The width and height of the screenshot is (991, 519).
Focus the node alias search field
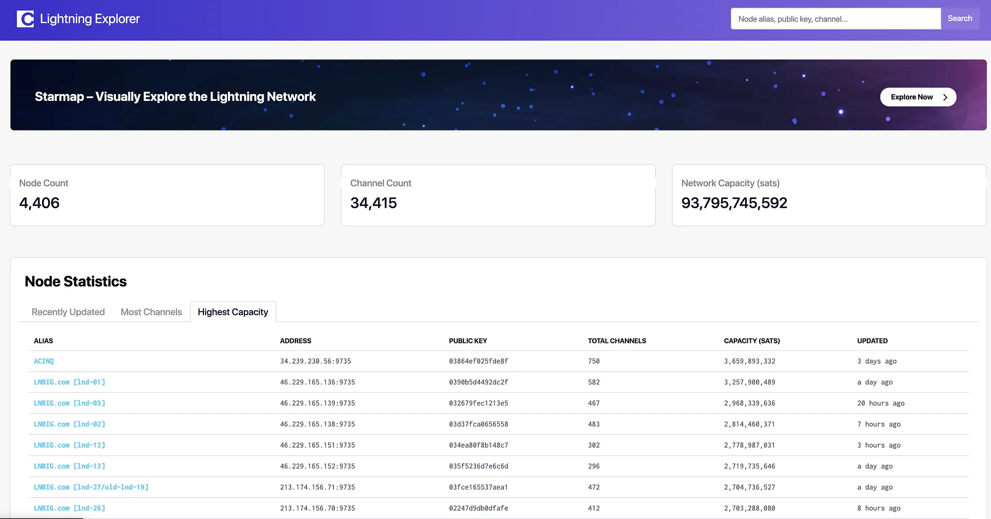pyautogui.click(x=835, y=19)
